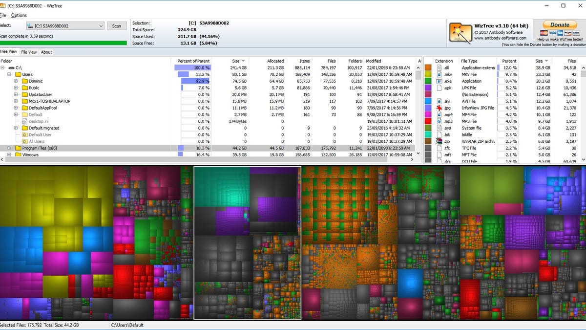Click the Users folder icon
This screenshot has height=330, width=586.
point(18,74)
